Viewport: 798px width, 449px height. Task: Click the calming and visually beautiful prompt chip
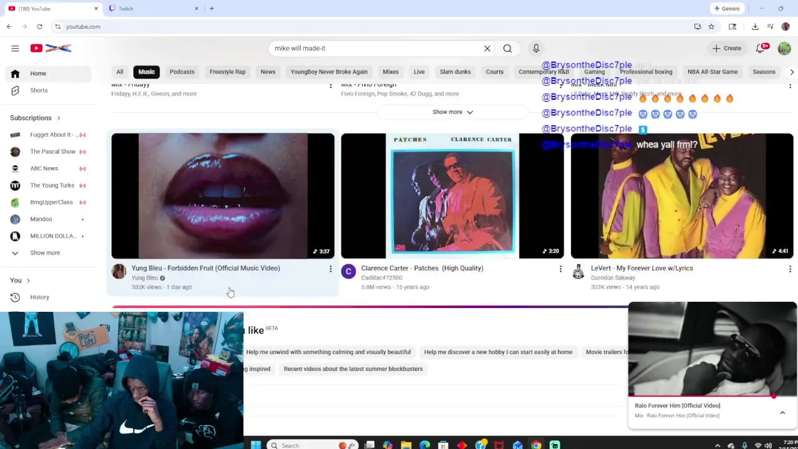[x=328, y=352]
